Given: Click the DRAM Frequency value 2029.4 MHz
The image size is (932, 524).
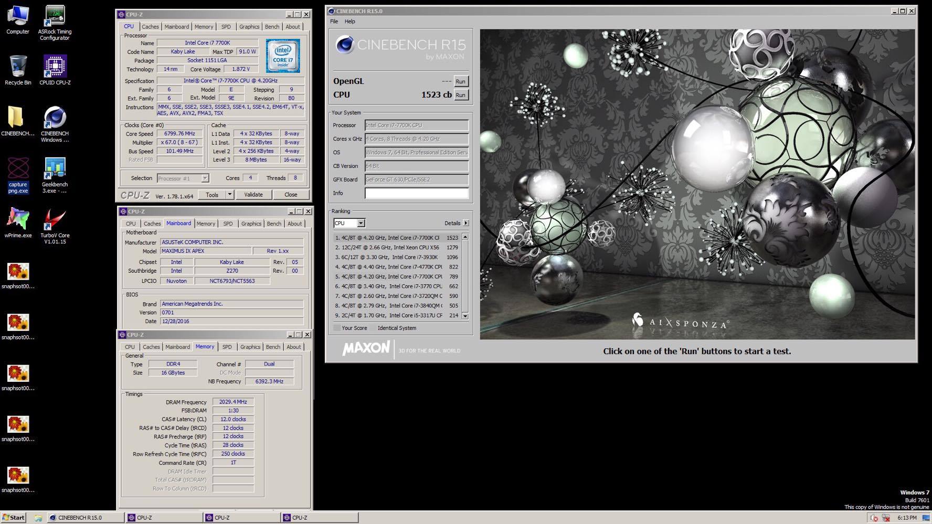Looking at the screenshot, I should pos(233,402).
